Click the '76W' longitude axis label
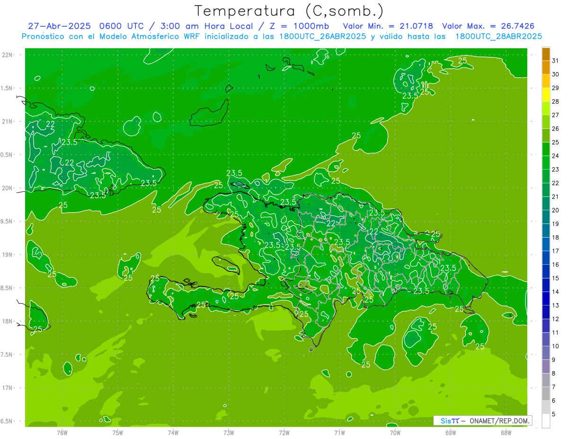This screenshot has height=439, width=568. point(62,433)
